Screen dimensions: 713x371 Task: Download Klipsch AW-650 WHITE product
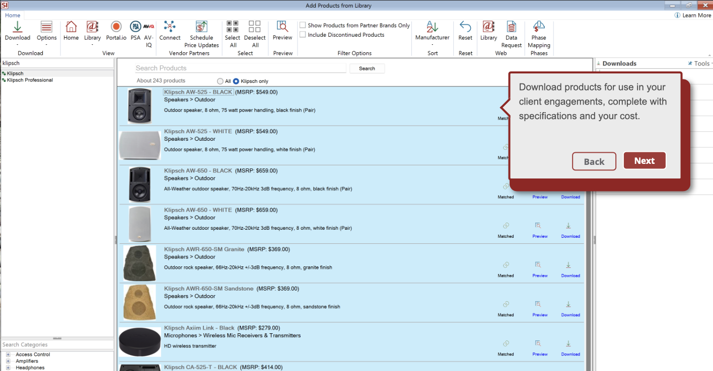point(571,229)
